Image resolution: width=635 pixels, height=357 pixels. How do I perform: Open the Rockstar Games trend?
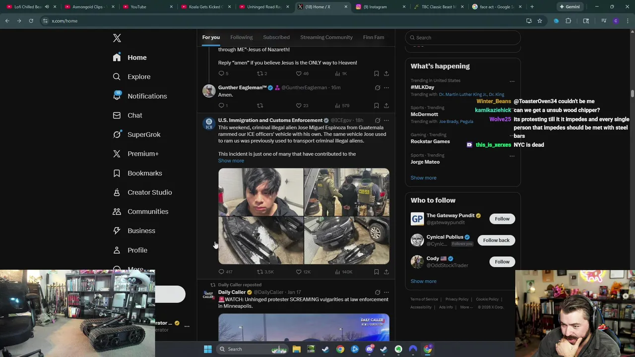pyautogui.click(x=430, y=141)
